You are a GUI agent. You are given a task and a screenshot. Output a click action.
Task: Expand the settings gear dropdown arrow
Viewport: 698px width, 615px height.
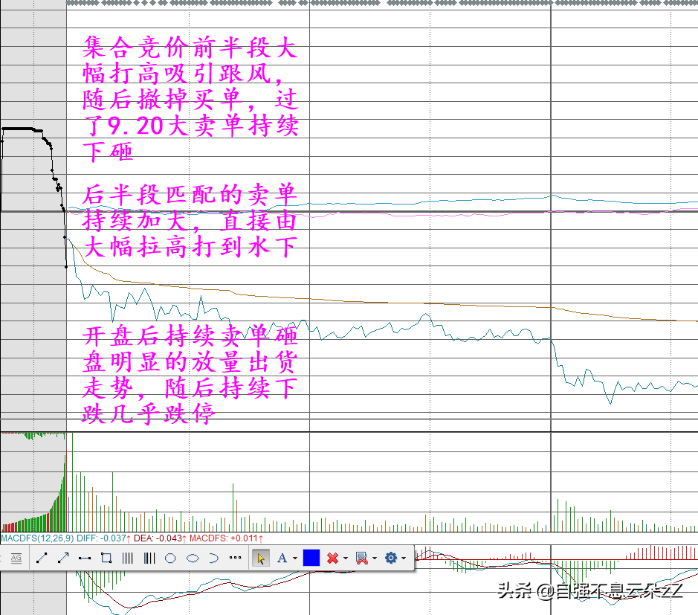tap(404, 558)
